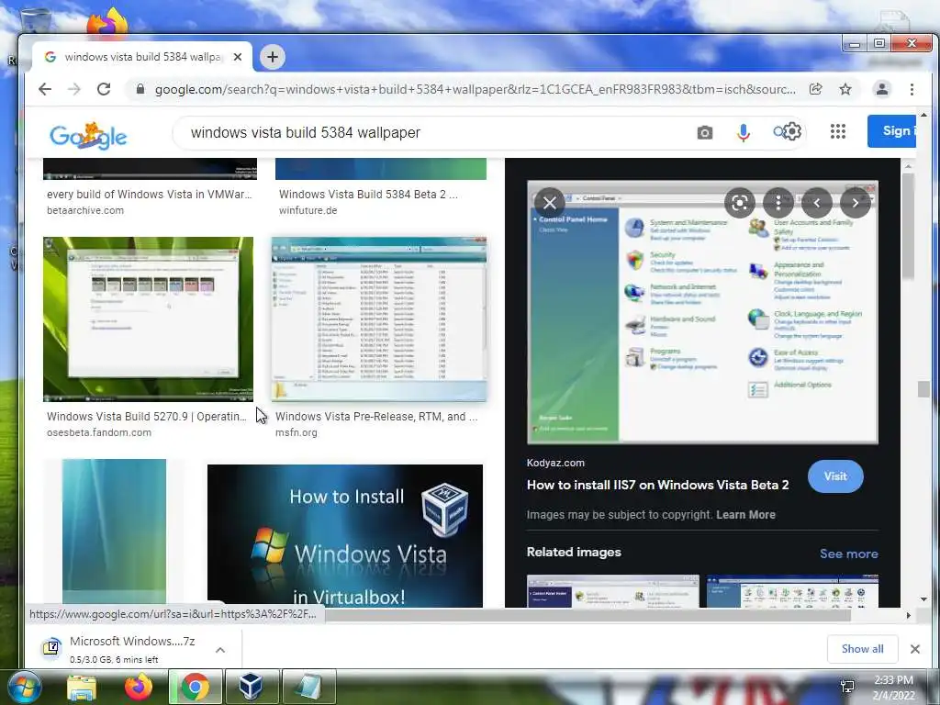Search by image camera icon
This screenshot has width=940, height=705.
705,132
